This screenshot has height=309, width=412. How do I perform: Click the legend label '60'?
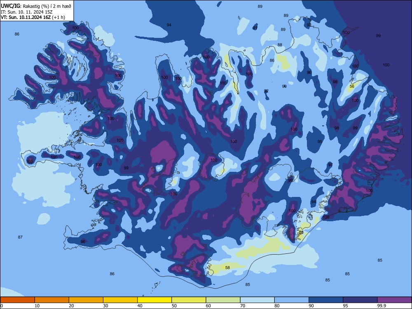208,306
